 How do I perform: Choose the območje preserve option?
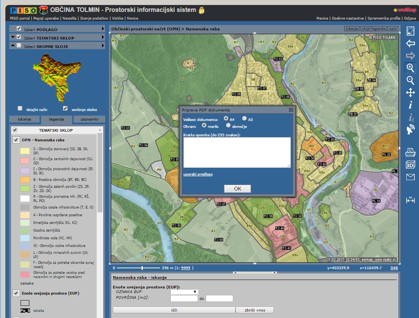[x=228, y=125]
